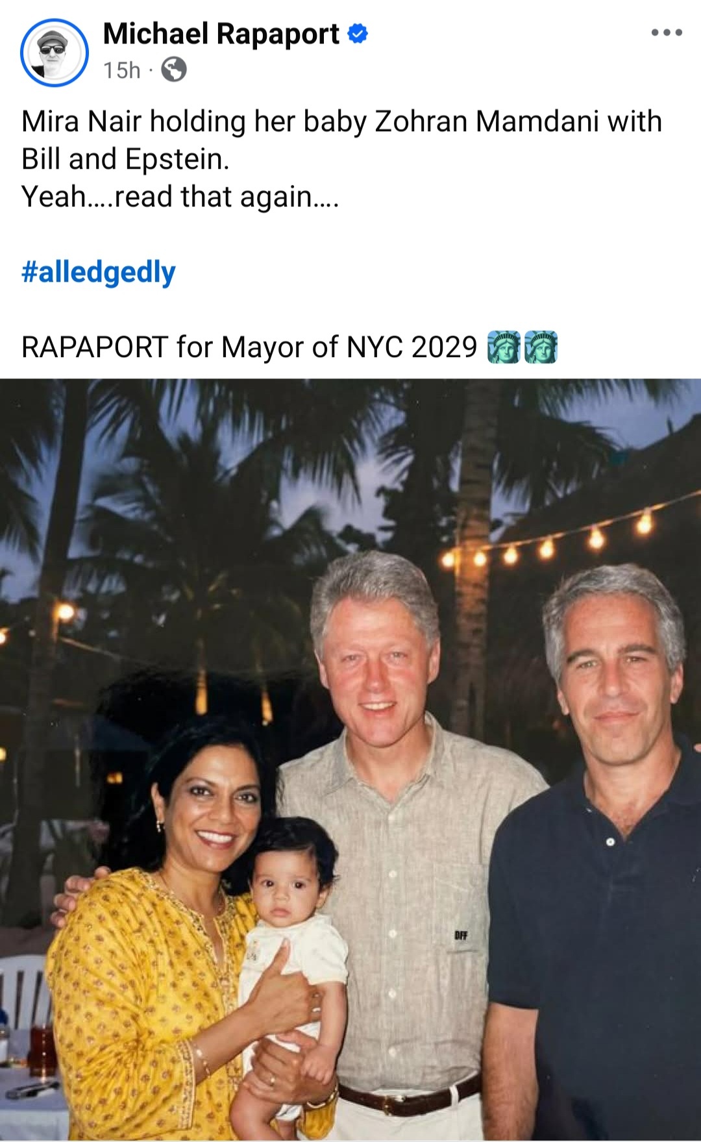Viewport: 701px width, 1142px height.
Task: Open the #alledgedly hashtag
Action: coord(99,272)
